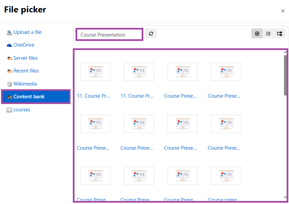Select the Content bank repository
289x204 pixels.
tap(36, 97)
